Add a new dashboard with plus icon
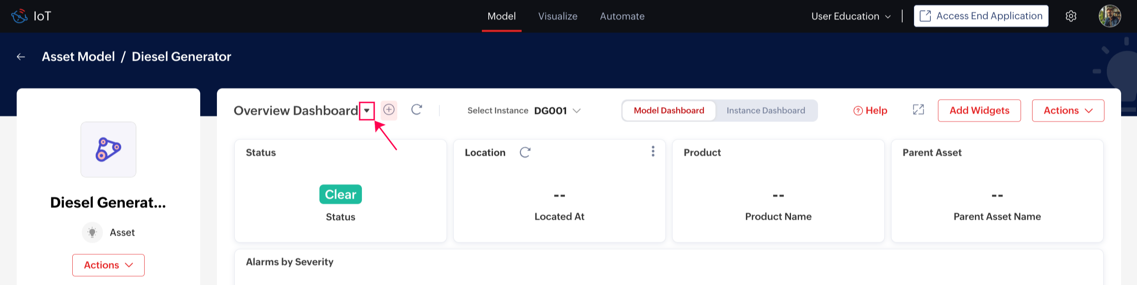Image resolution: width=1137 pixels, height=285 pixels. point(389,110)
